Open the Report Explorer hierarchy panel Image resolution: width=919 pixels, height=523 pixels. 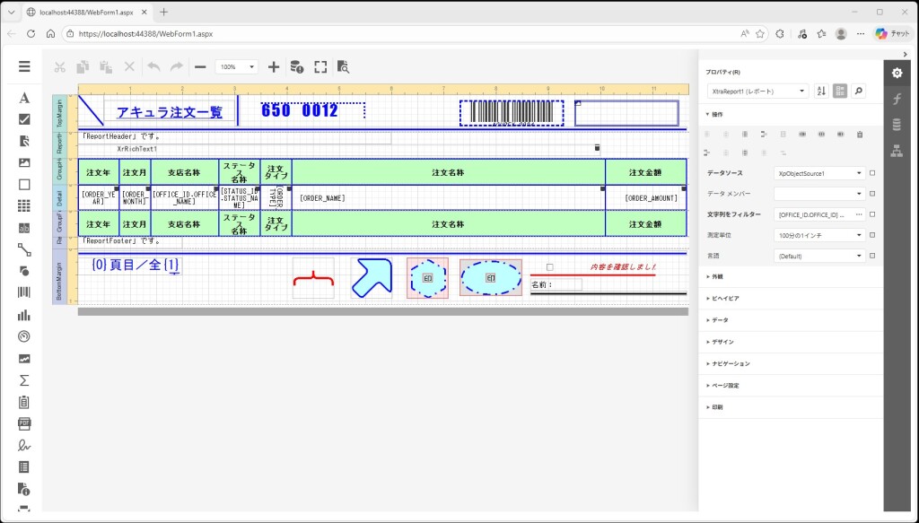pos(896,149)
